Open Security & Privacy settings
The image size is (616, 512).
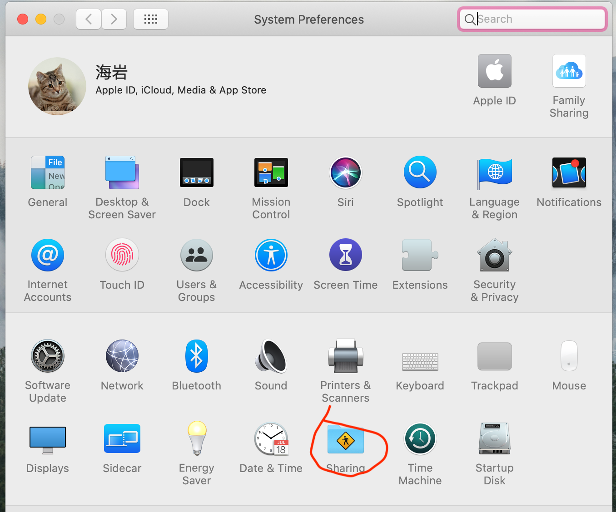pos(494,255)
